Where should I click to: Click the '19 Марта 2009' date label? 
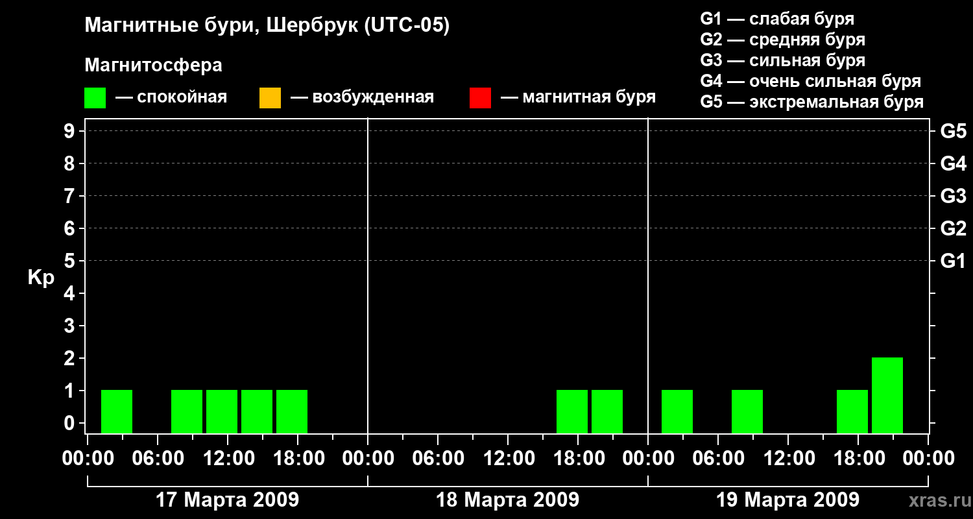pyautogui.click(x=788, y=500)
